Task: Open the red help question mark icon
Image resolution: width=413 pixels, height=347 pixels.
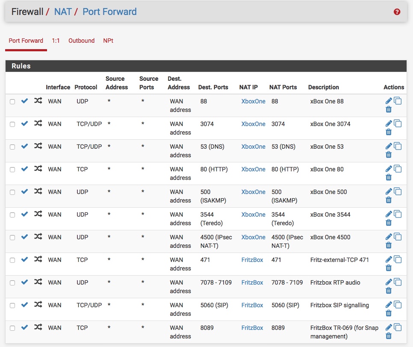Action: [x=397, y=12]
